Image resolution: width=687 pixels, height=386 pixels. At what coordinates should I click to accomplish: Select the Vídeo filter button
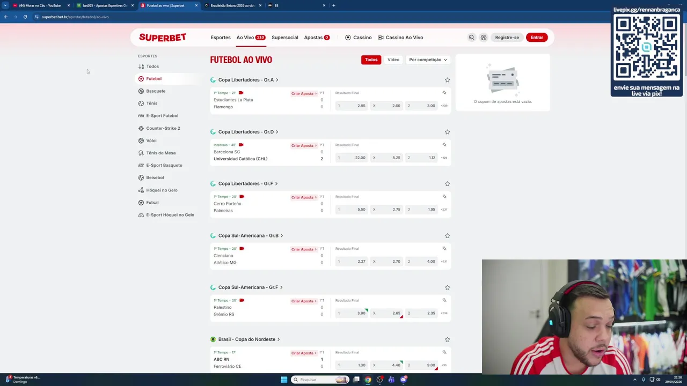coord(393,60)
